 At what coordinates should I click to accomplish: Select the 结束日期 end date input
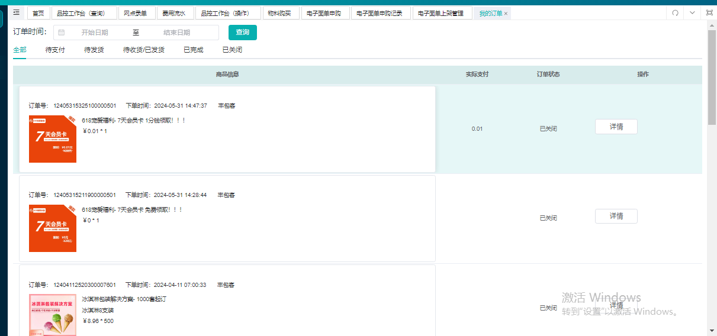coord(177,33)
